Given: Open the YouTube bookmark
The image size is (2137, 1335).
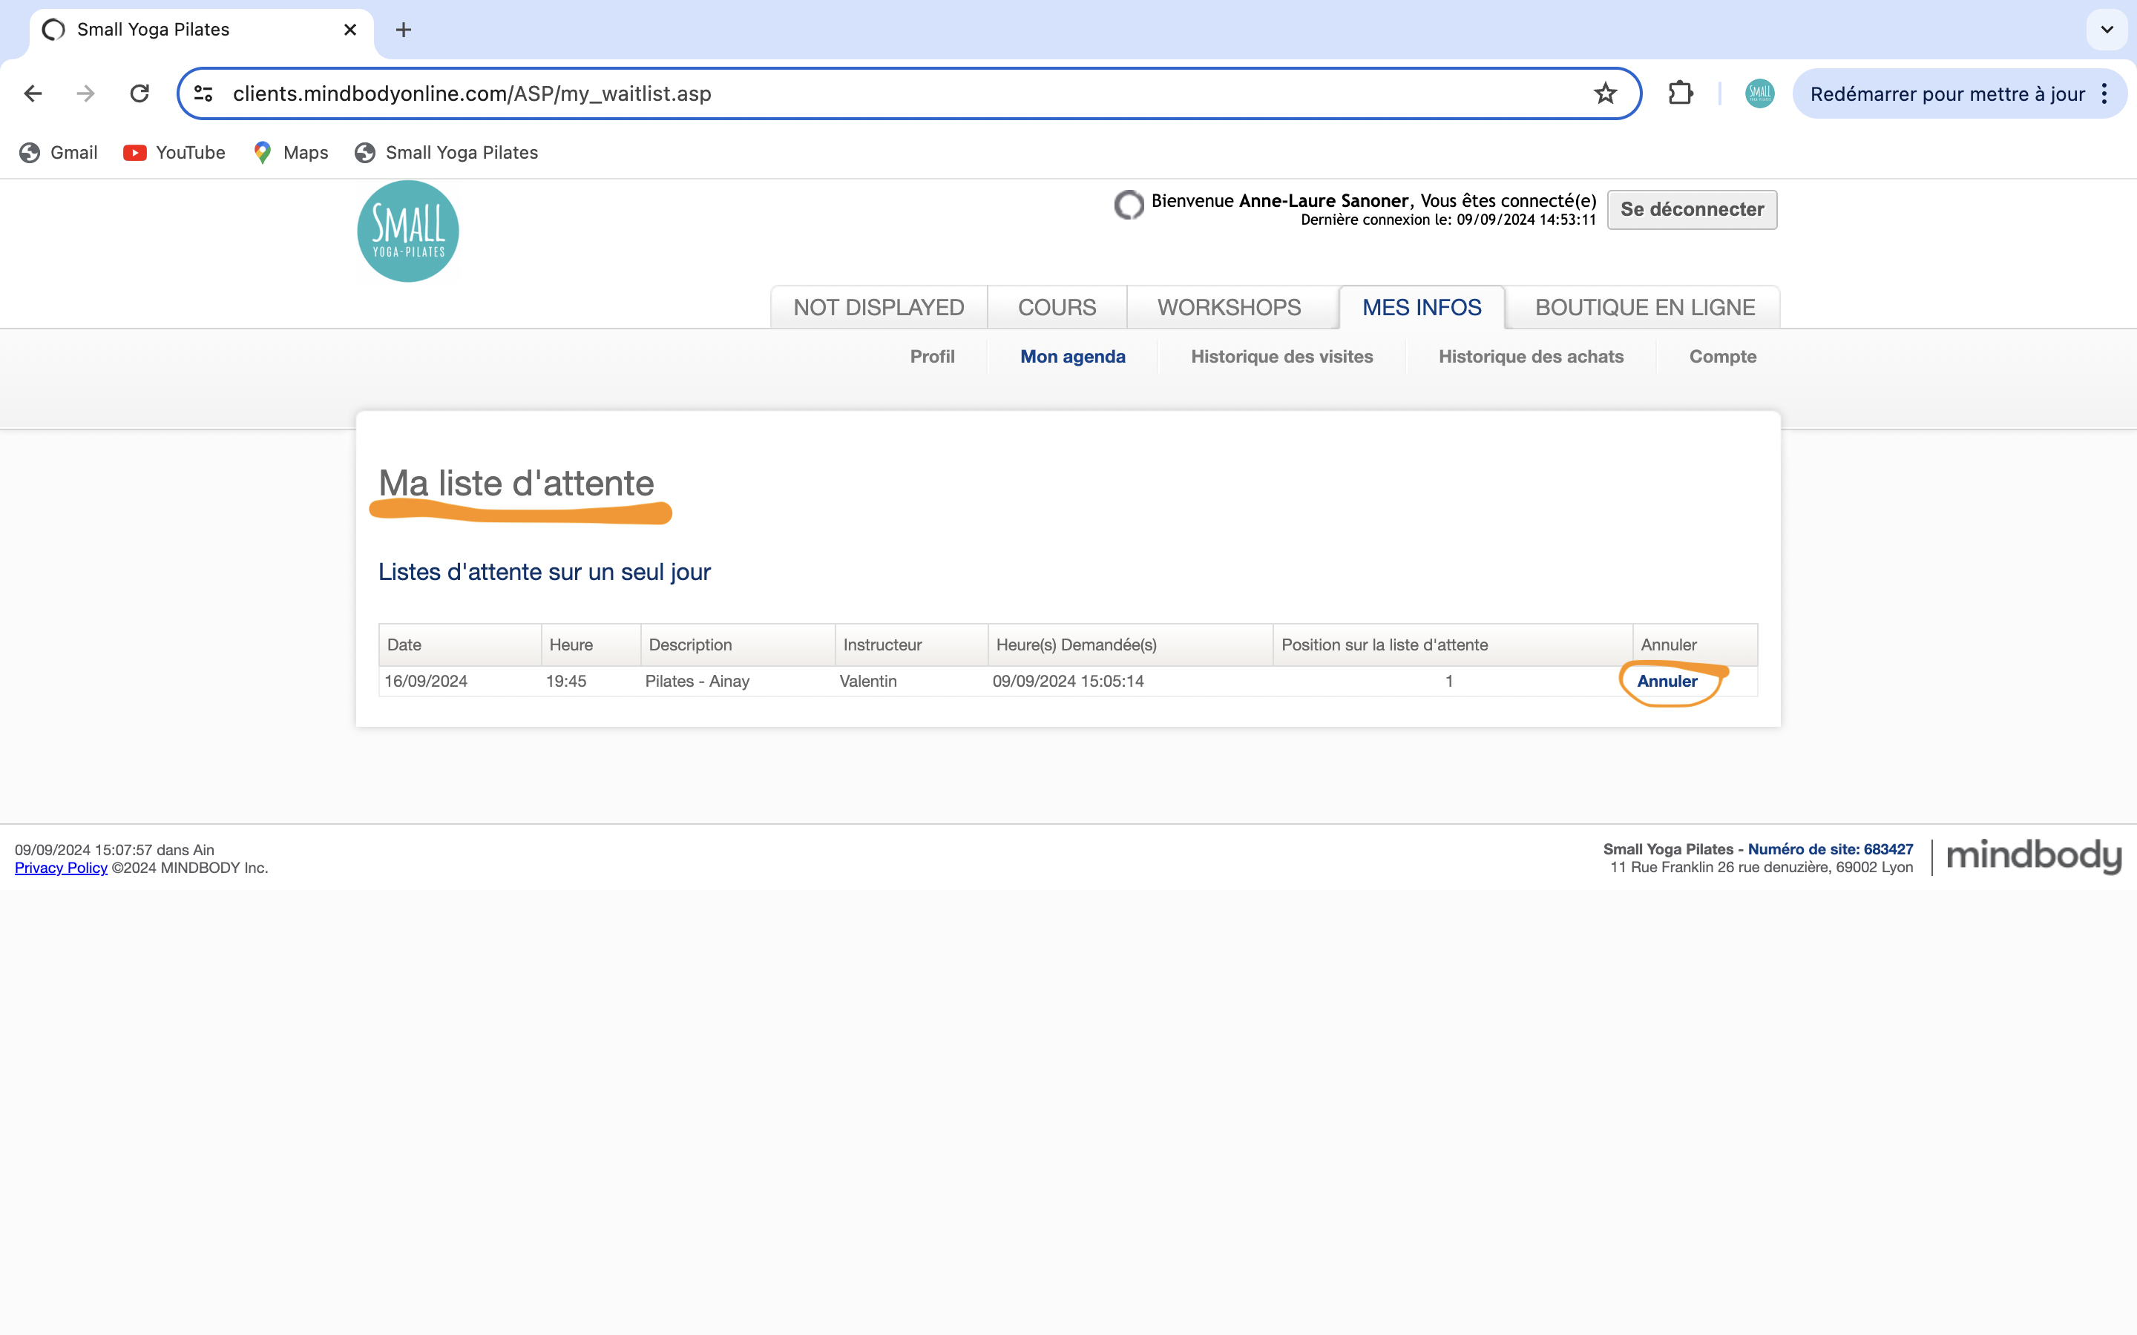Looking at the screenshot, I should (x=174, y=153).
